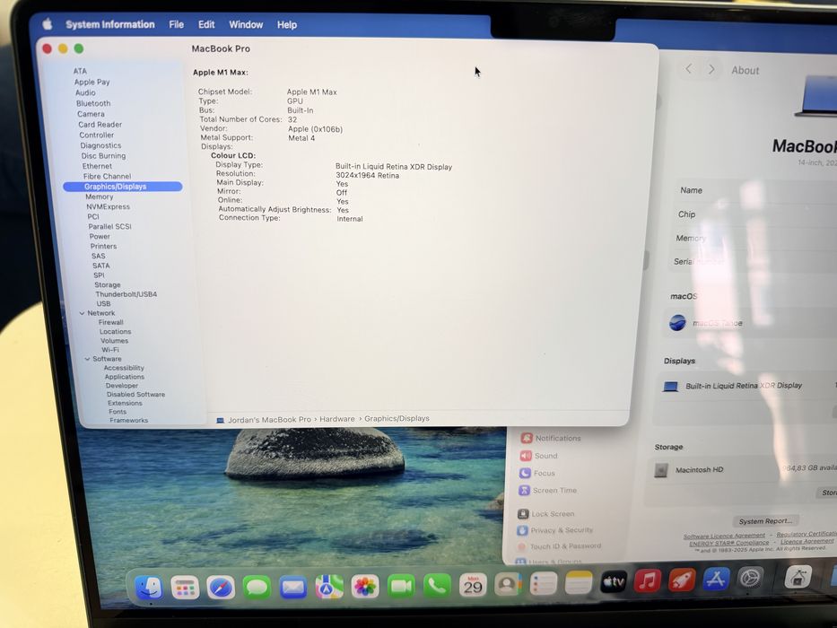This screenshot has width=837, height=628.
Task: Select Graphics/Displays in the sidebar
Action: pos(123,187)
